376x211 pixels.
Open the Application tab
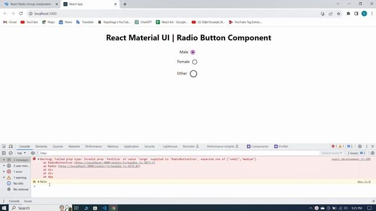[x=131, y=147]
